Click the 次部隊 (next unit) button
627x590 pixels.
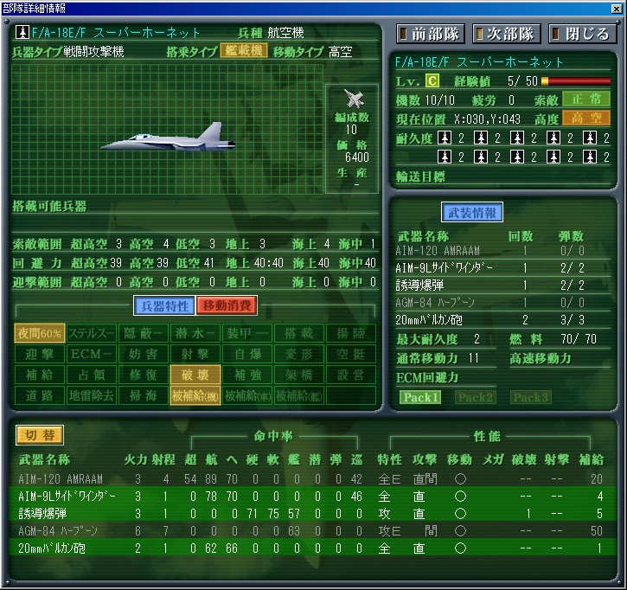coord(506,34)
